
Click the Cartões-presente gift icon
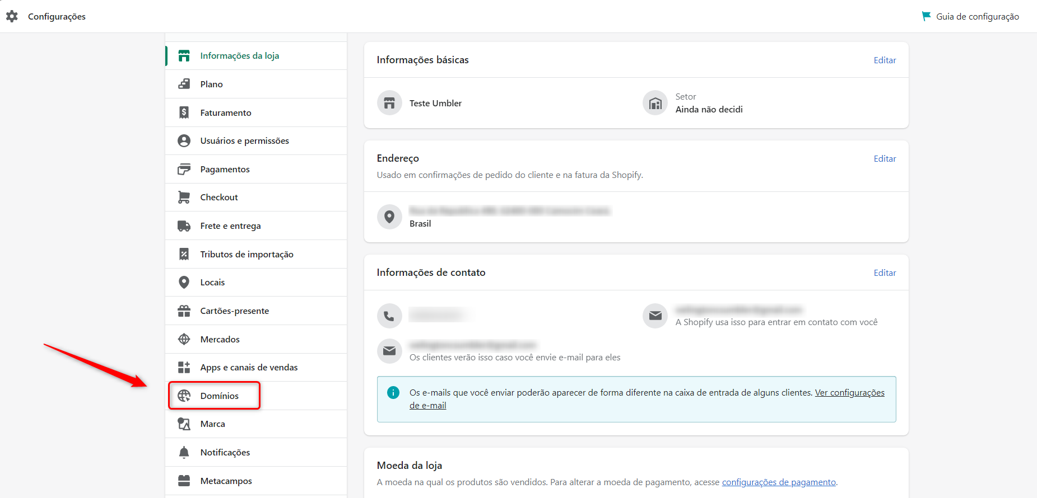point(184,311)
